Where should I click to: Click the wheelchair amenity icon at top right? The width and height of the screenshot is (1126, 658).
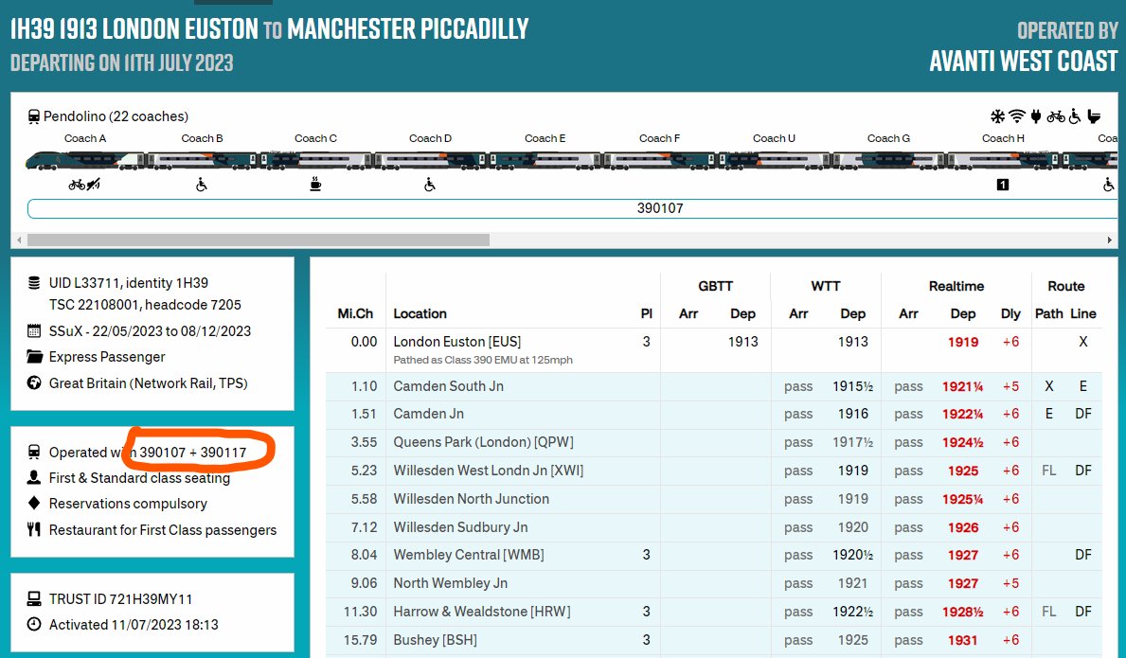tap(1075, 116)
